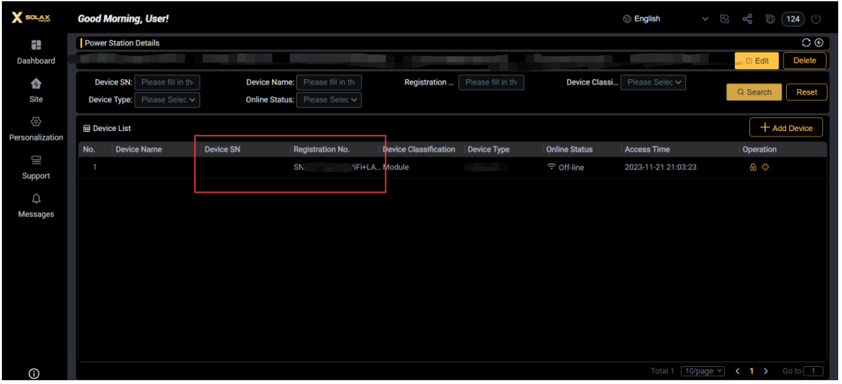Open the Online Status dropdown
842x384 pixels.
point(329,99)
